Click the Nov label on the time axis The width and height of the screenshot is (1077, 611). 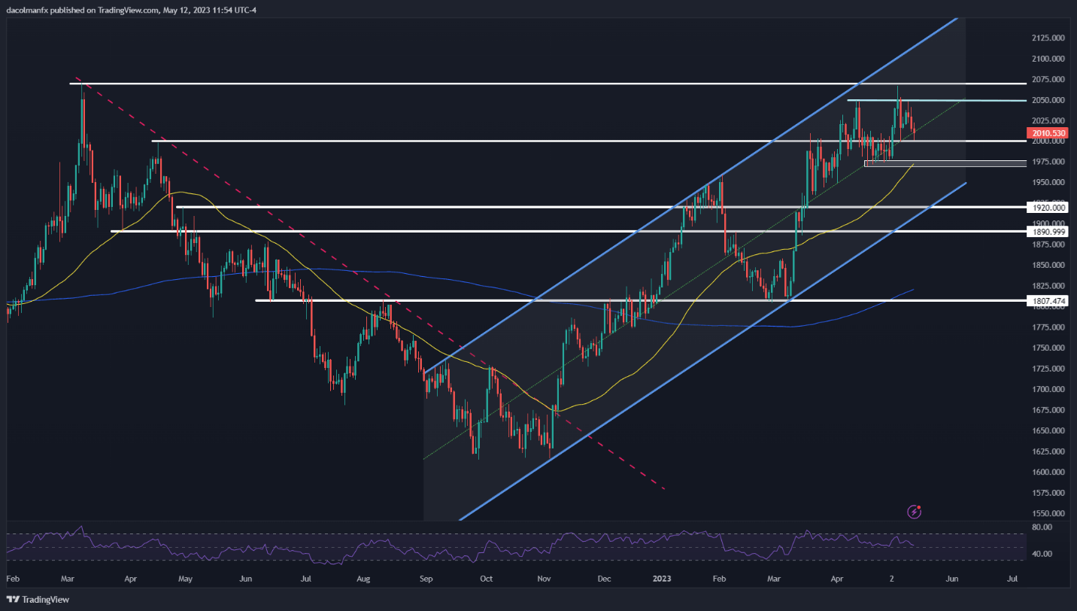tap(545, 579)
